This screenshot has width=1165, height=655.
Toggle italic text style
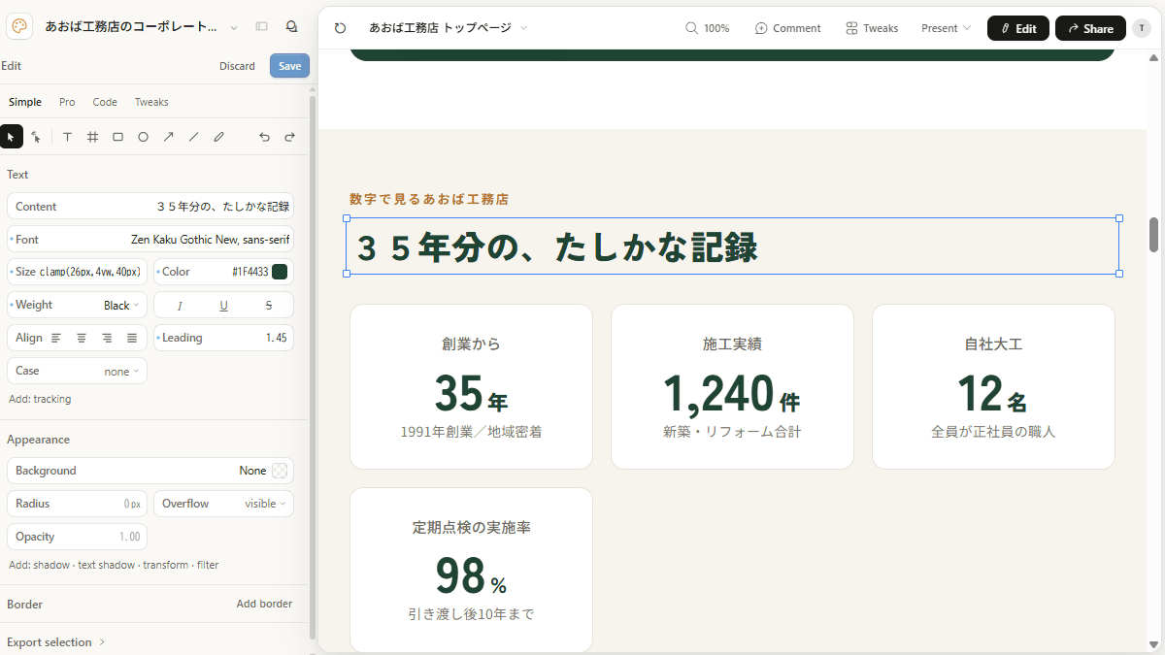tap(180, 305)
